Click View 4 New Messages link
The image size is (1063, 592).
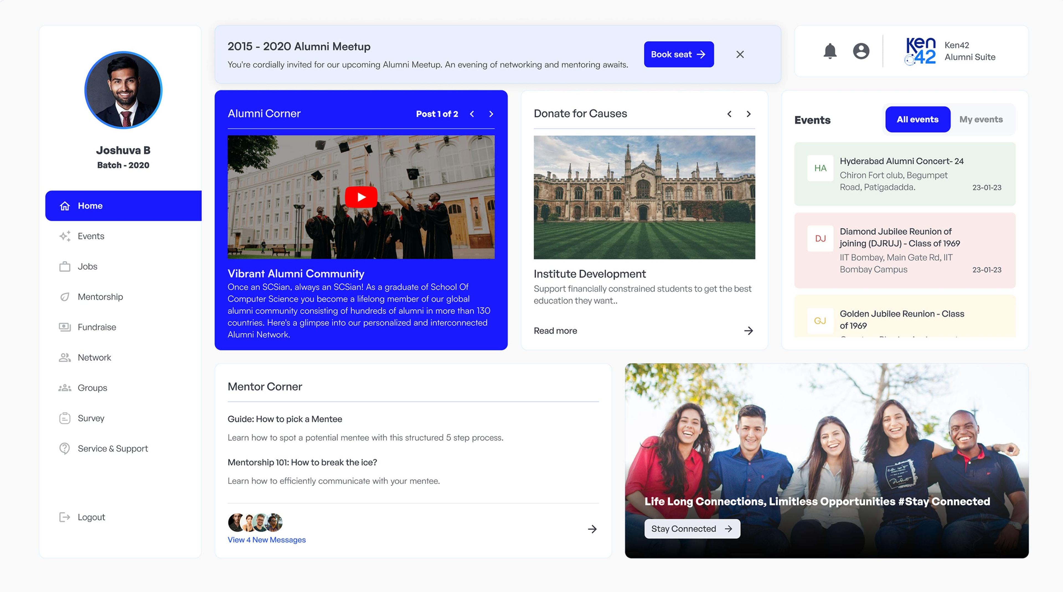pyautogui.click(x=267, y=540)
